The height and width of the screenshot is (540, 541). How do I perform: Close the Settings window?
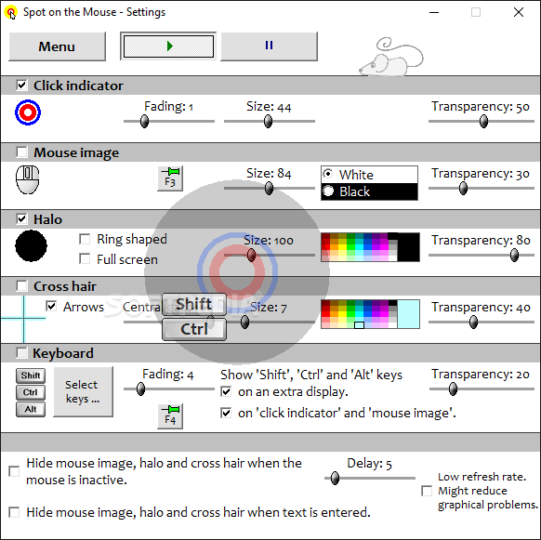tap(519, 12)
